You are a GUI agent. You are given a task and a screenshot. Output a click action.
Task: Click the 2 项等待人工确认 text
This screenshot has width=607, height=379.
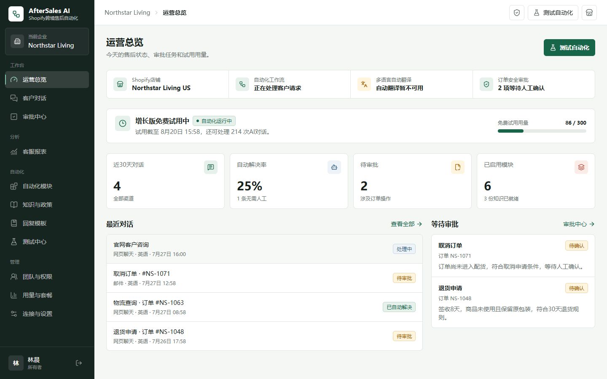(x=521, y=88)
